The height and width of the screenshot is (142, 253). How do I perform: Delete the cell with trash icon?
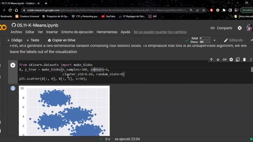244,60
